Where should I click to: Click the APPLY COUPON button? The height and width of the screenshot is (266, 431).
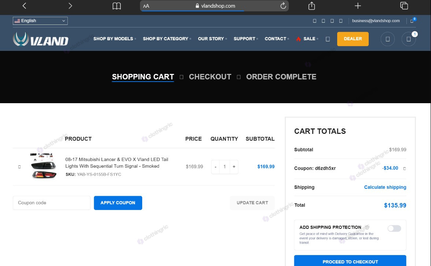point(118,203)
